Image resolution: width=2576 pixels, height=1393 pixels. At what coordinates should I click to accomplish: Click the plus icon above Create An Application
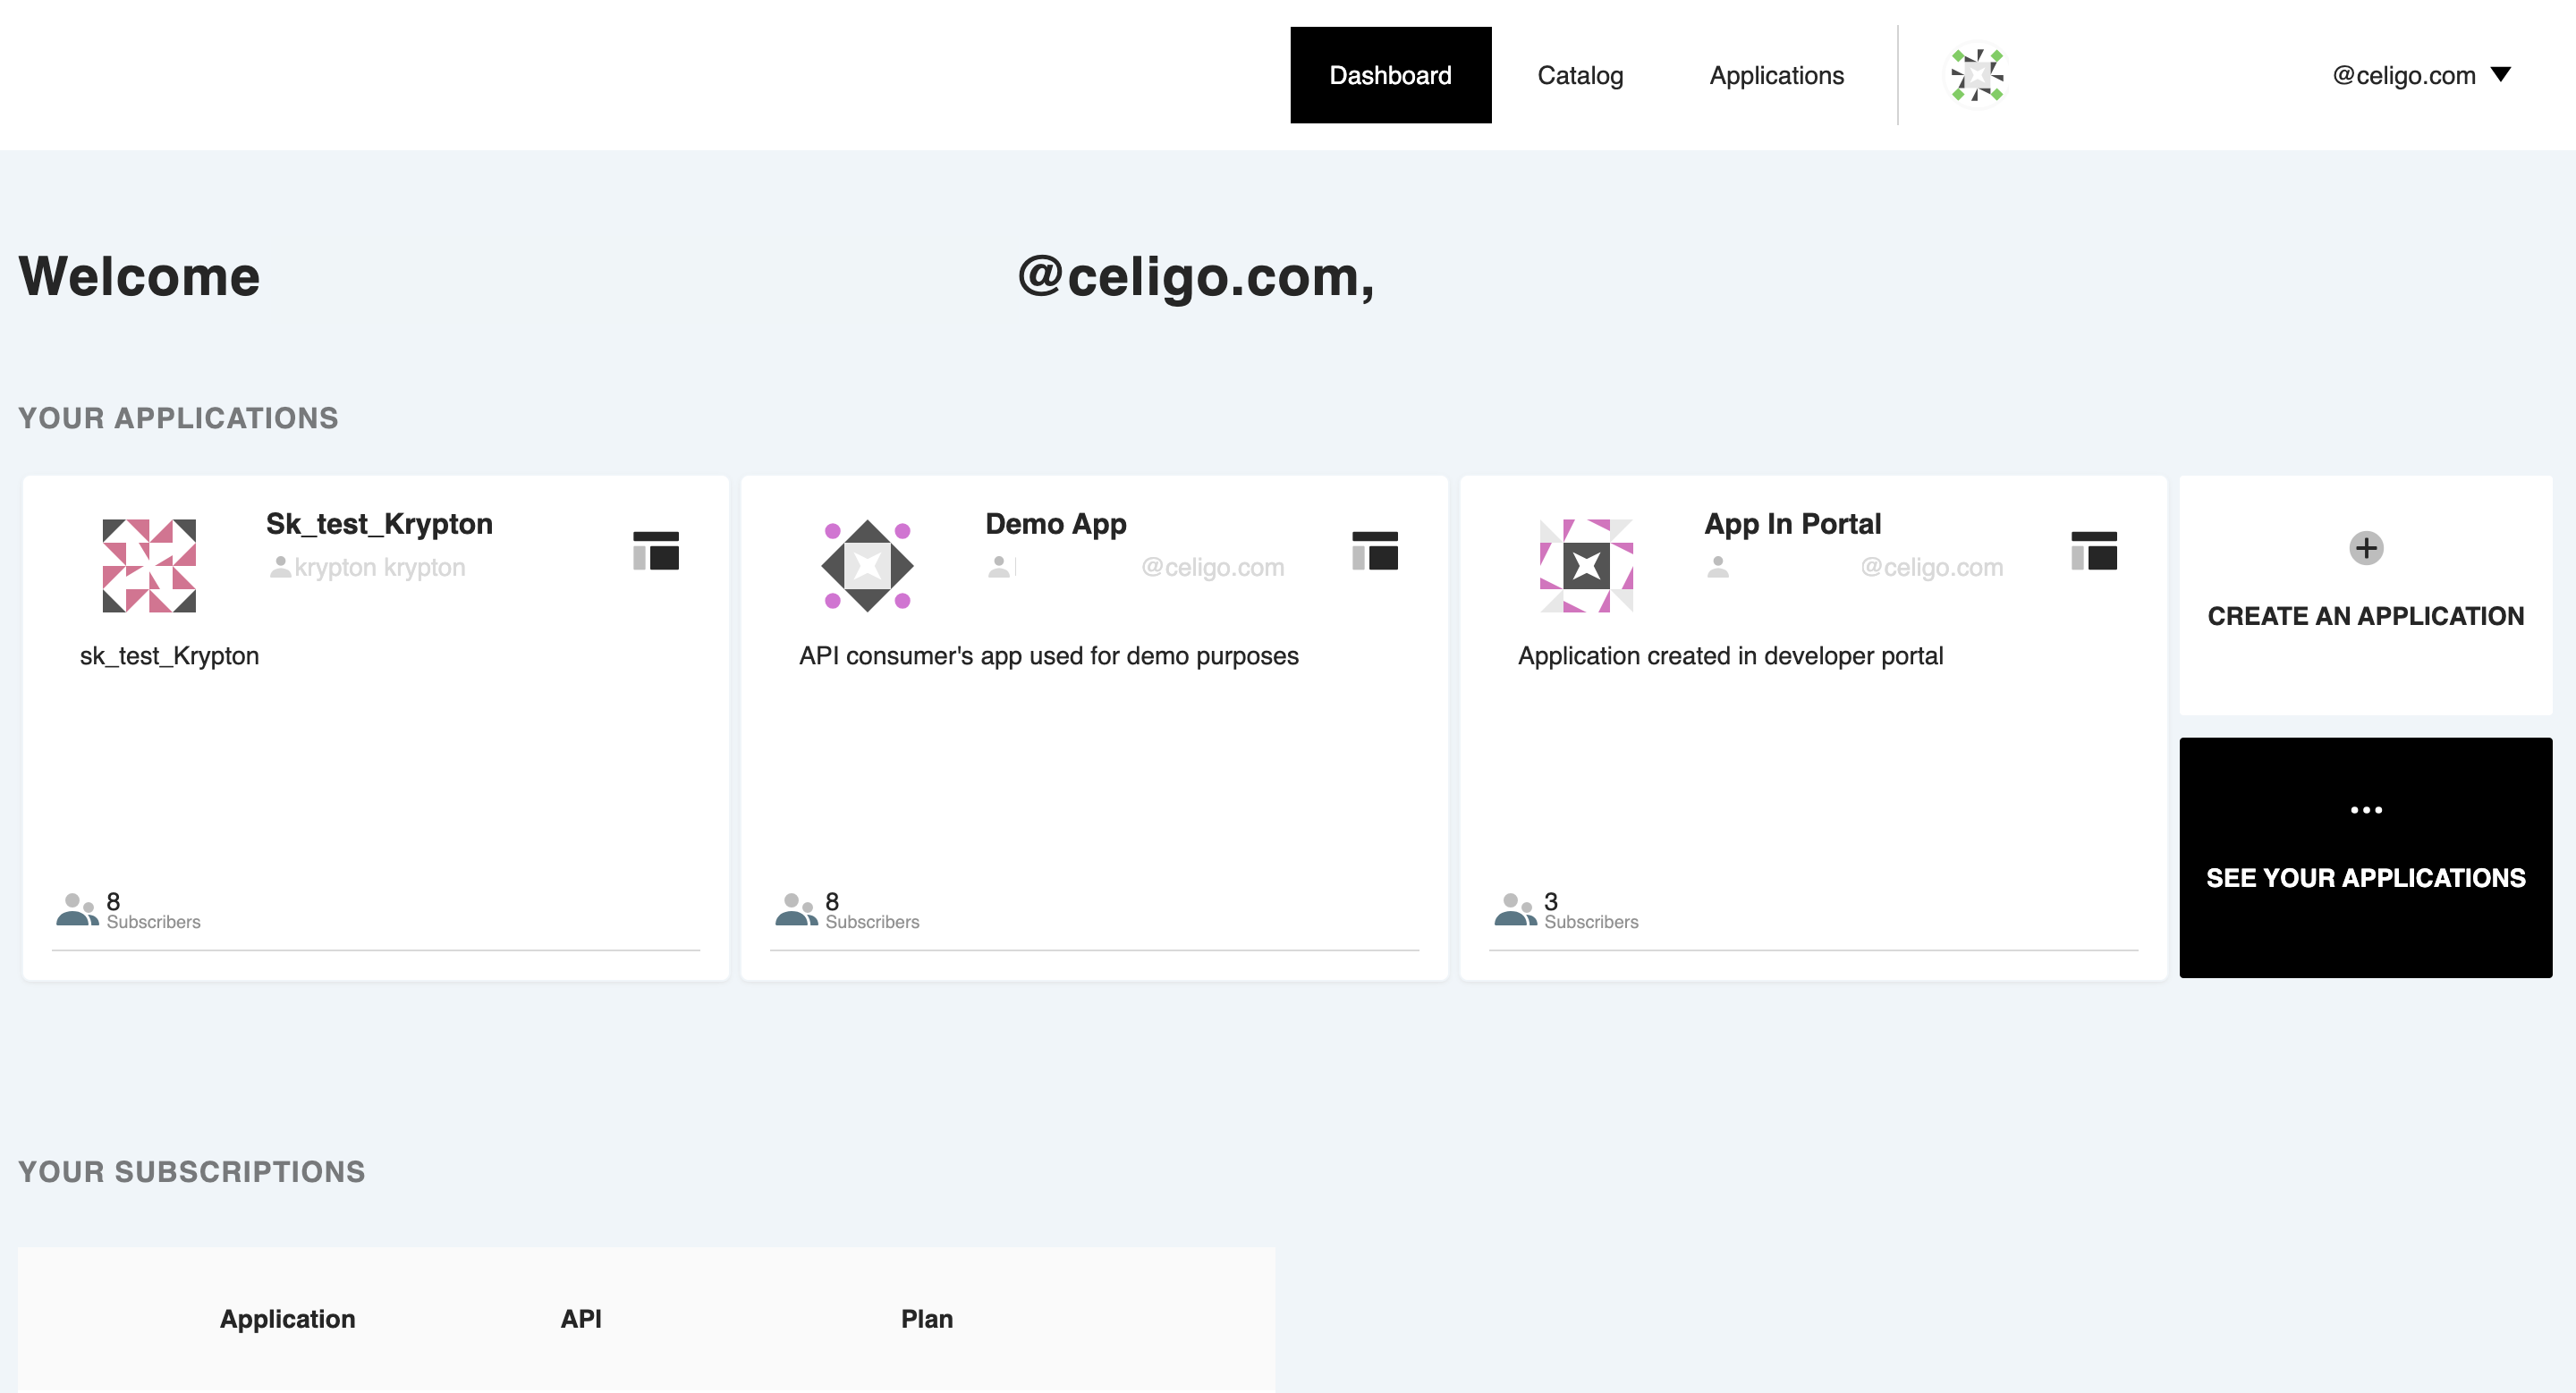coord(2365,547)
